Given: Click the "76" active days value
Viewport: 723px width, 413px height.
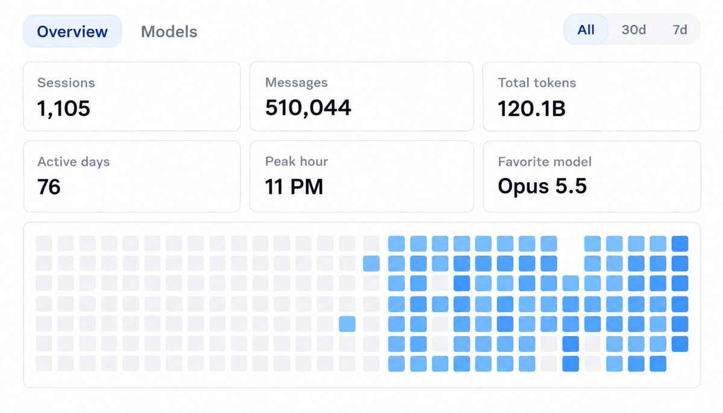Looking at the screenshot, I should pyautogui.click(x=49, y=187).
